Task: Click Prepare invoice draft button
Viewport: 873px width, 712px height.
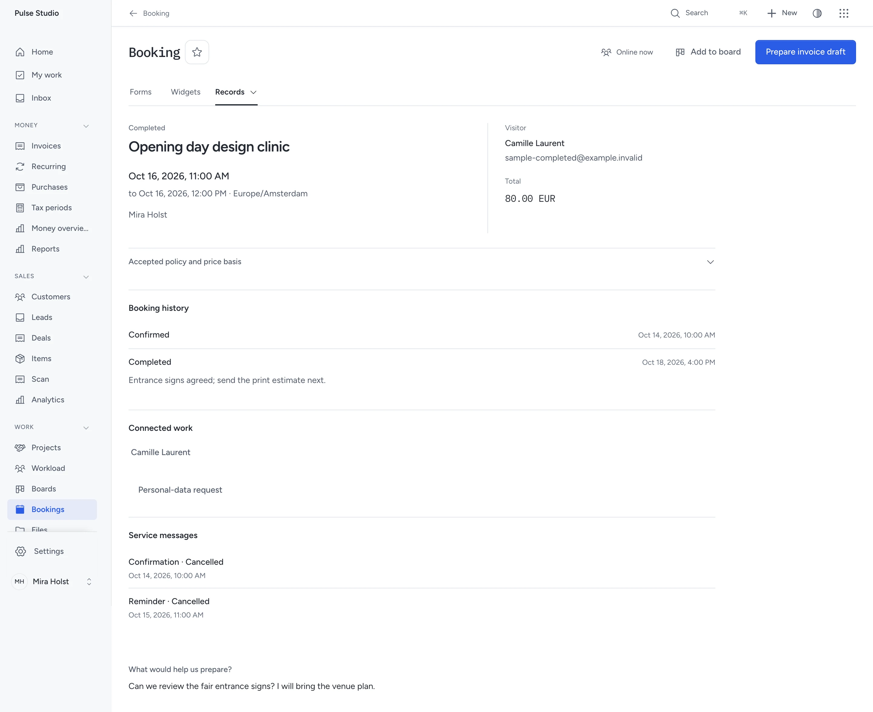Action: coord(805,52)
